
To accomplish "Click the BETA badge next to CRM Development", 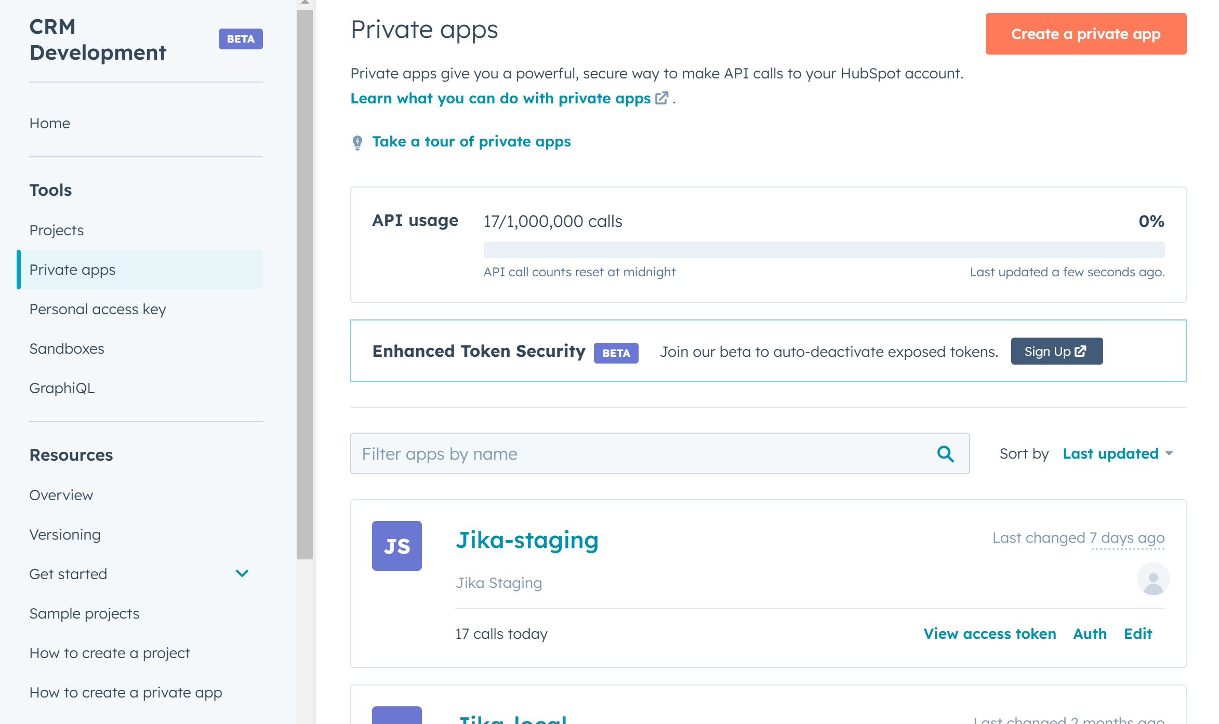I will point(241,39).
